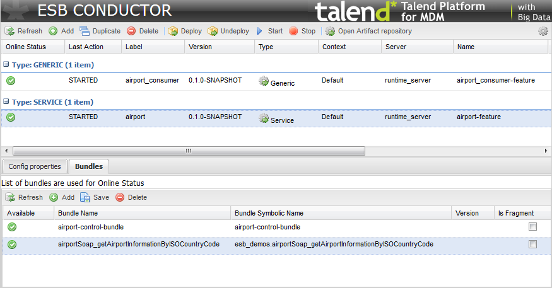Undeploy the selected feature
The image size is (552, 288).
pyautogui.click(x=228, y=32)
